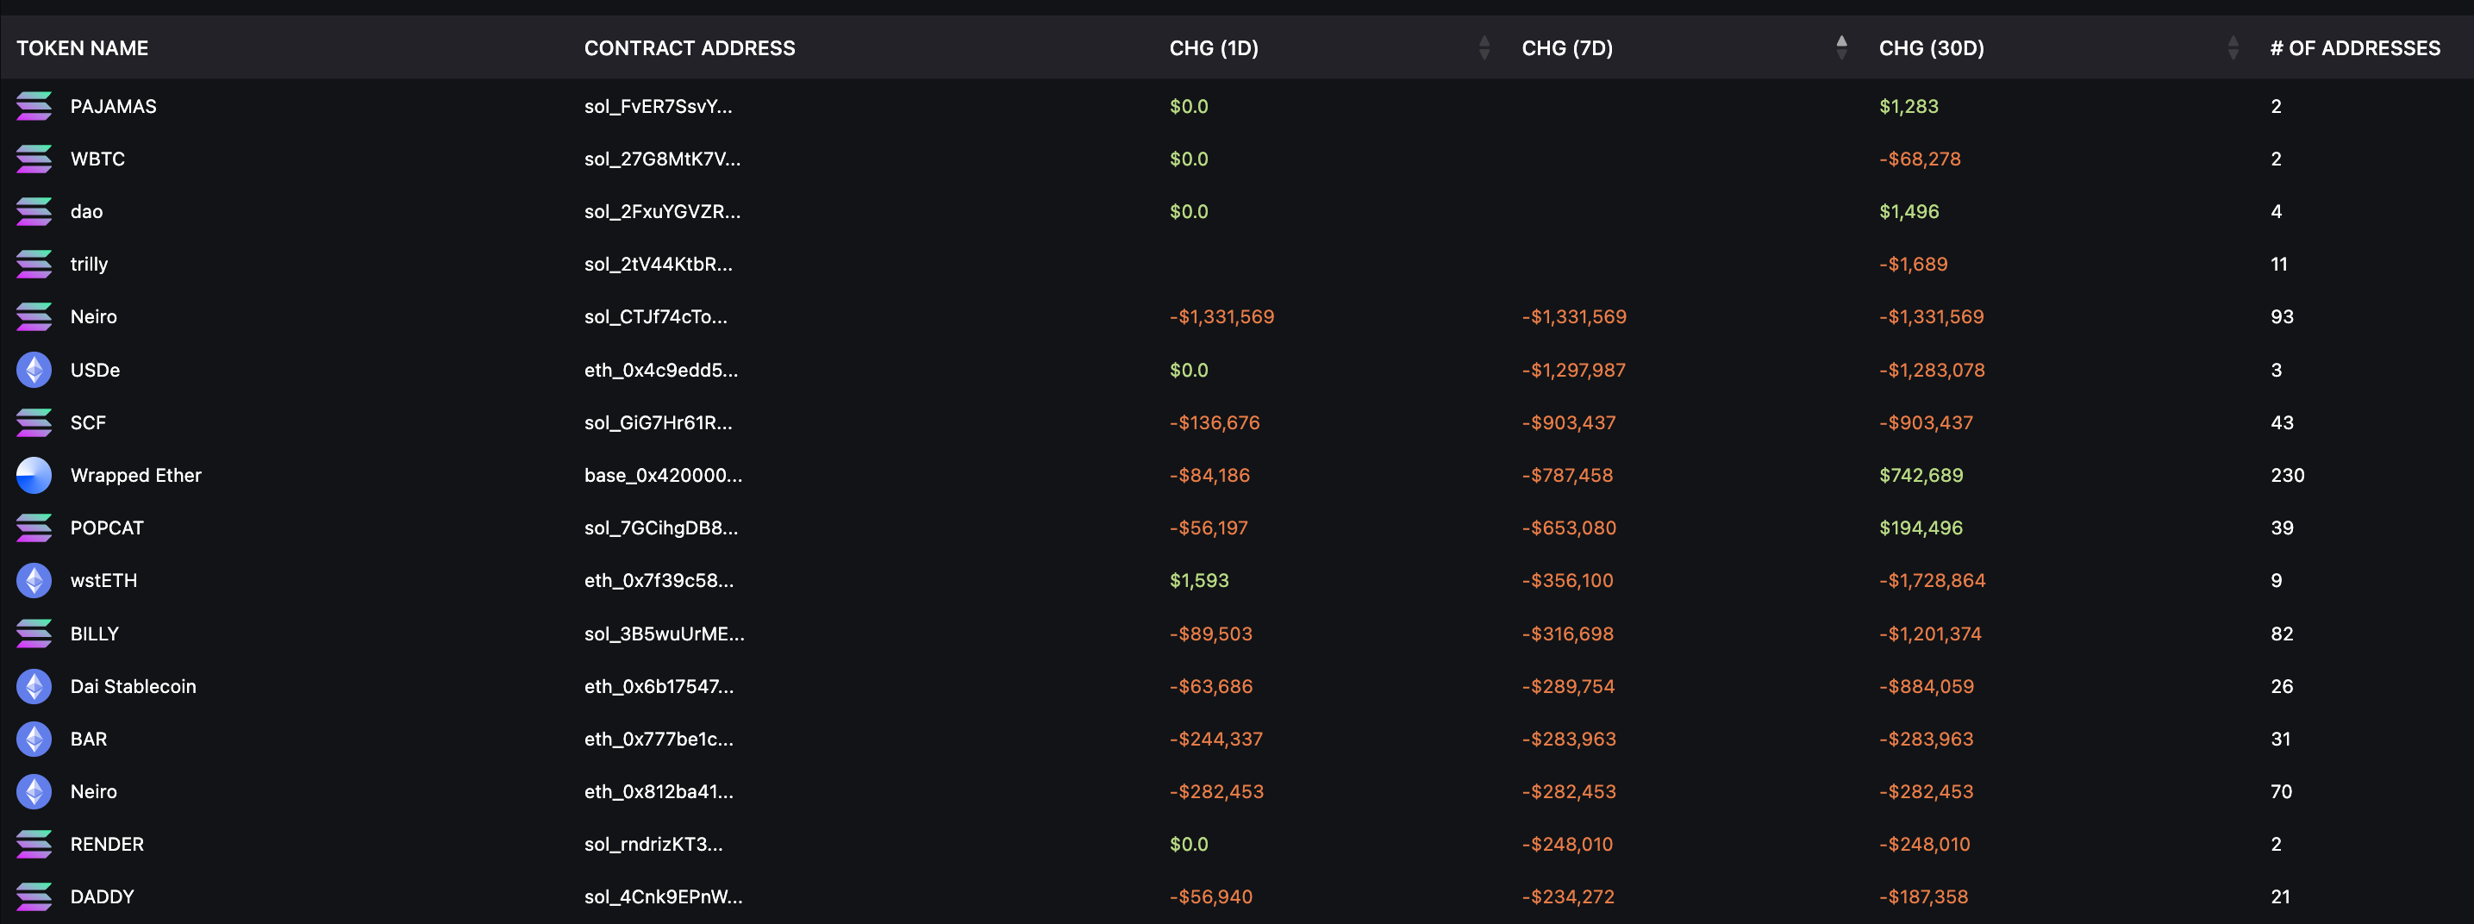Click the Solana icon beside DADDY
The image size is (2474, 924).
(x=34, y=897)
